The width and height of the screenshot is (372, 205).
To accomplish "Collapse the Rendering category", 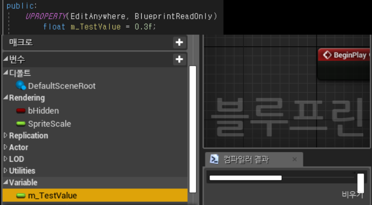I will (x=6, y=97).
